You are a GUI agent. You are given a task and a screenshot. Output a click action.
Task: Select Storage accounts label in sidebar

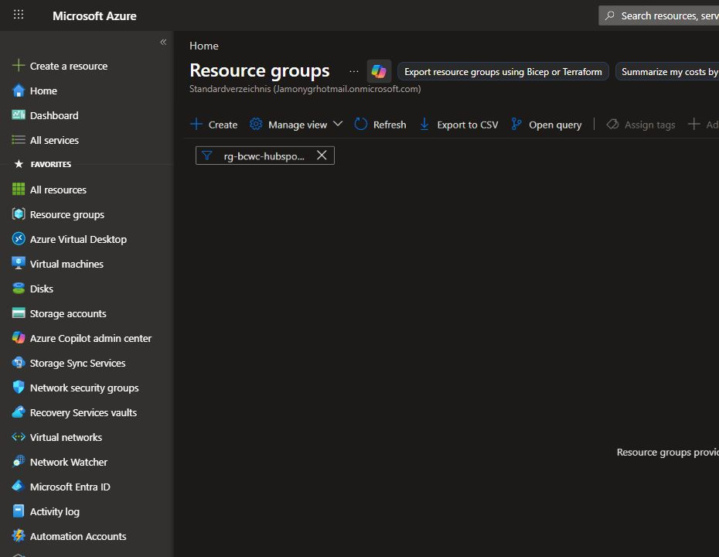click(x=68, y=314)
